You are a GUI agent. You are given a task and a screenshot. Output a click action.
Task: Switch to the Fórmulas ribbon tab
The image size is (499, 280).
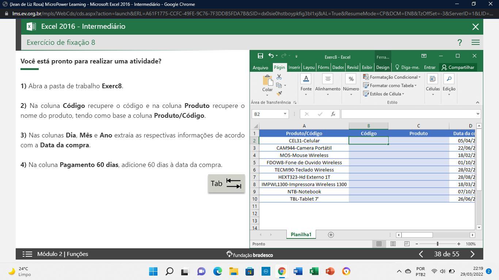click(x=323, y=67)
